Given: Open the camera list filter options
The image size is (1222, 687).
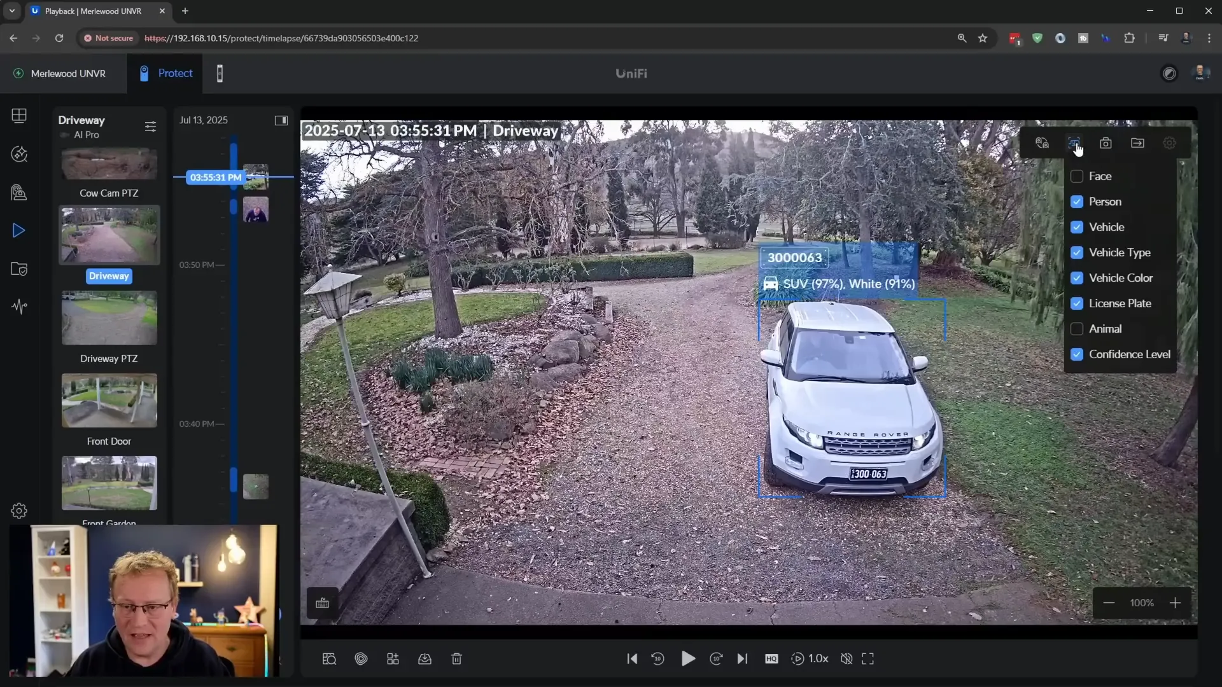Looking at the screenshot, I should [x=150, y=127].
